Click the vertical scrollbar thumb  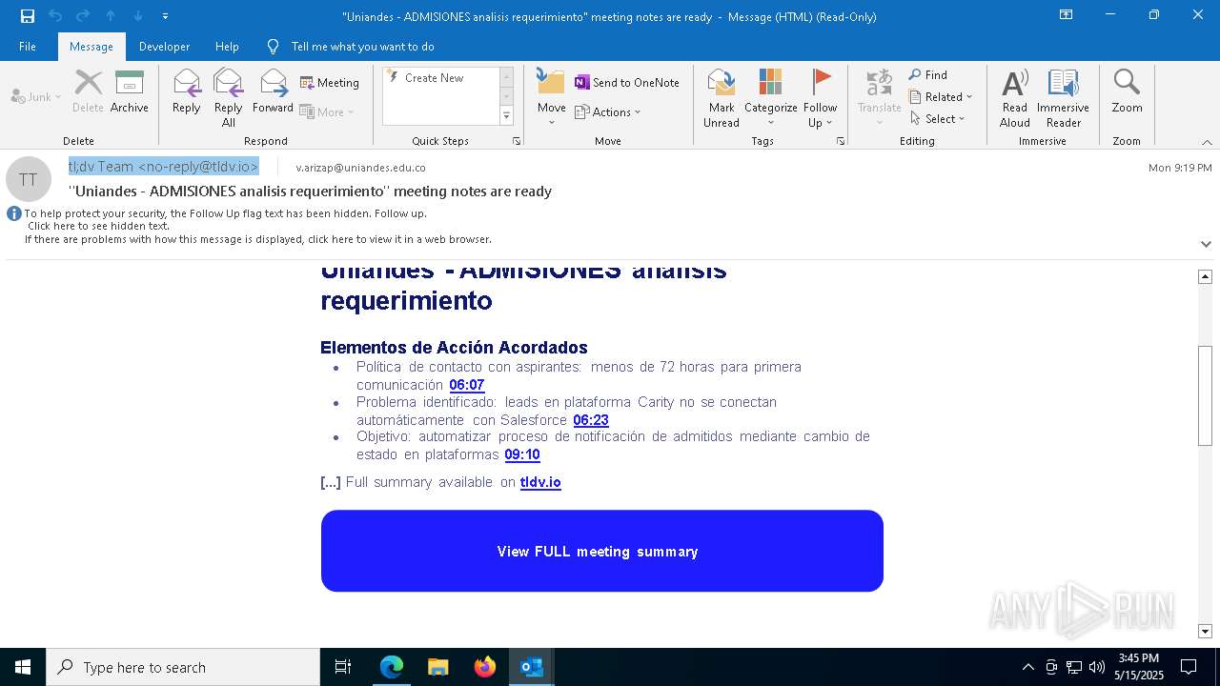1205,395
